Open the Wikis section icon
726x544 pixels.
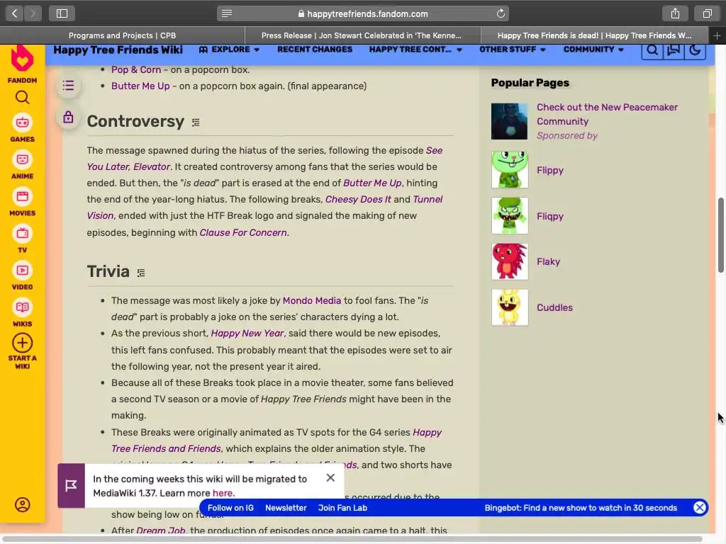tap(22, 307)
